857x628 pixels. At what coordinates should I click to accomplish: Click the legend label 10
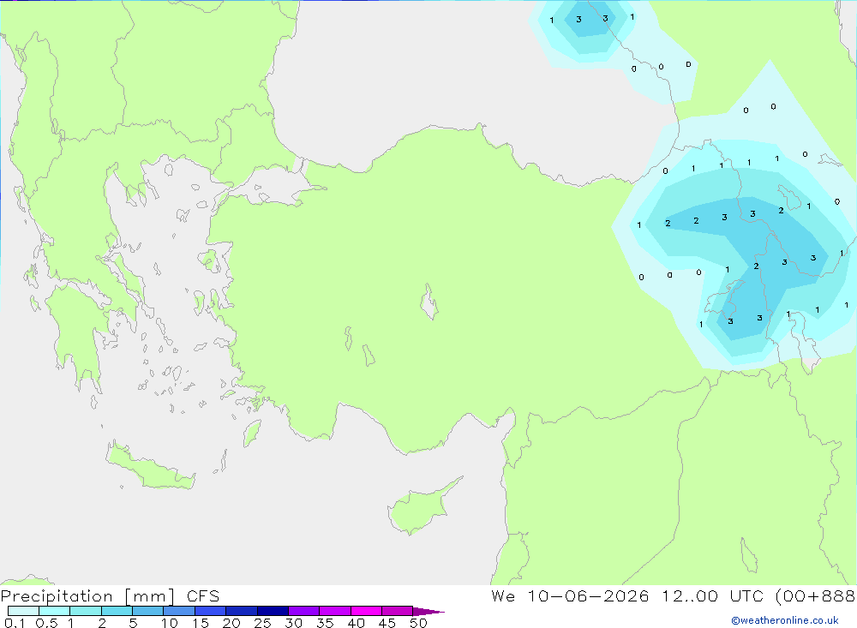tap(170, 623)
